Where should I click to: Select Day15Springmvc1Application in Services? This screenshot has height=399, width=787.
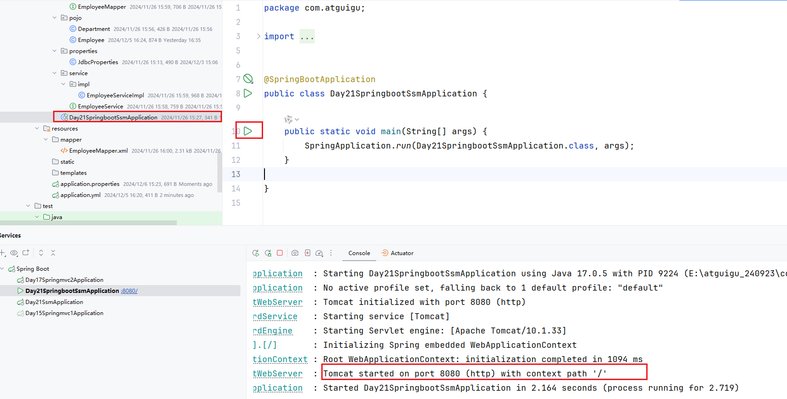[x=64, y=313]
